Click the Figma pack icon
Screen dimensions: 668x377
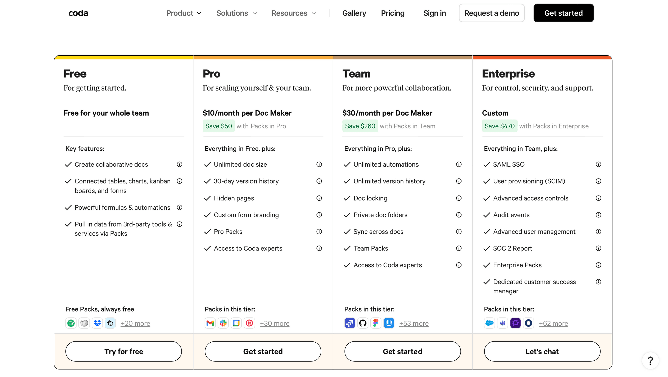coord(376,323)
